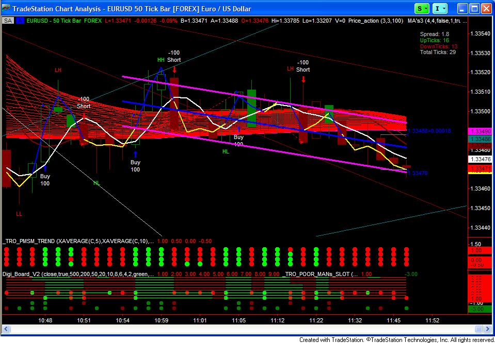495x343 pixels.
Task: Click the horizontal scrollbar left arrow
Action: click(x=6, y=330)
